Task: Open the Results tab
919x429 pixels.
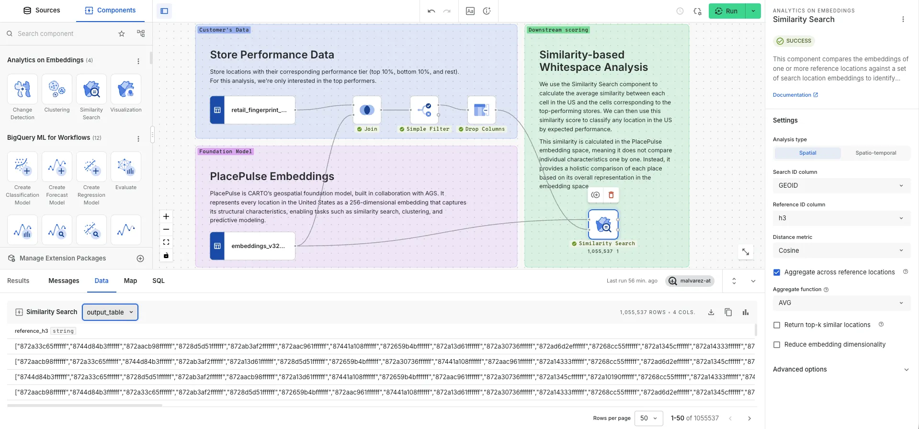Action: click(18, 281)
